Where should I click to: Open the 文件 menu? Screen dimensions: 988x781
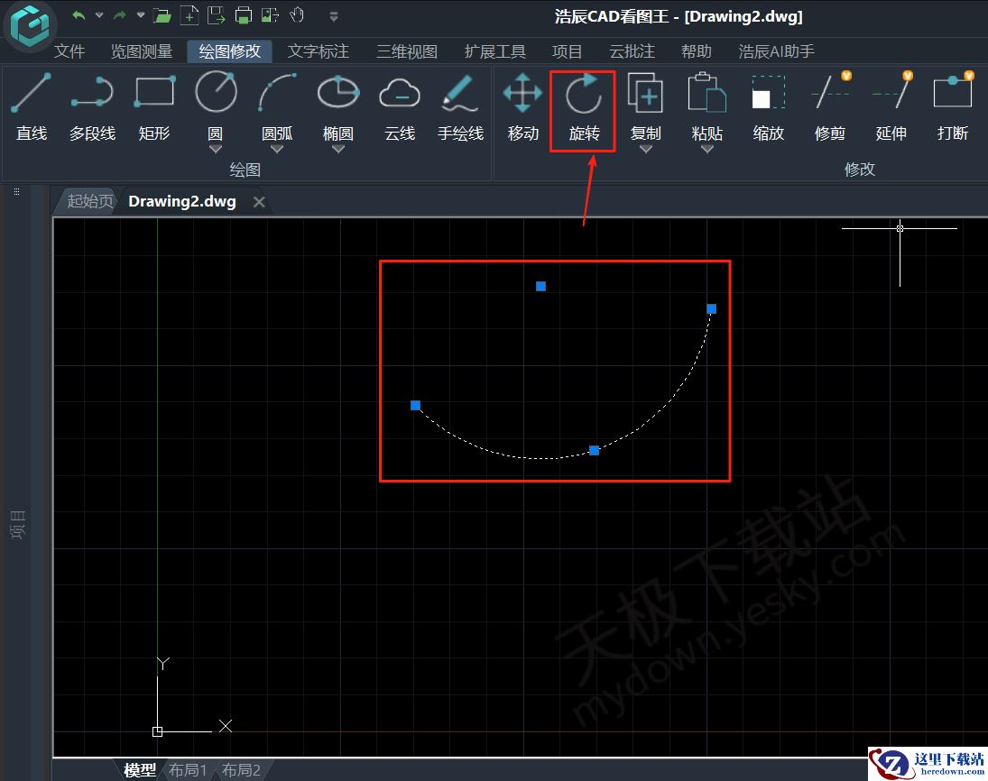click(x=69, y=51)
